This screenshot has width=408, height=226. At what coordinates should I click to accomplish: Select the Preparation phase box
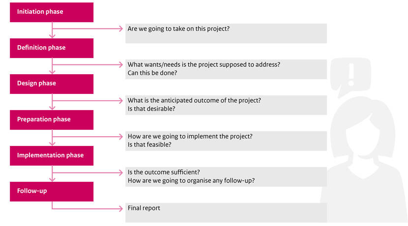[52, 120]
